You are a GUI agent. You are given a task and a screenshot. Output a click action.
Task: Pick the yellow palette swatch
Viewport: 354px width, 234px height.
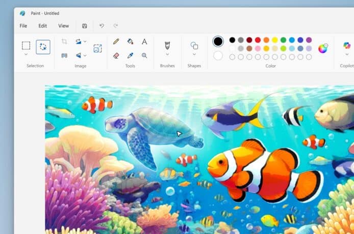click(x=275, y=40)
